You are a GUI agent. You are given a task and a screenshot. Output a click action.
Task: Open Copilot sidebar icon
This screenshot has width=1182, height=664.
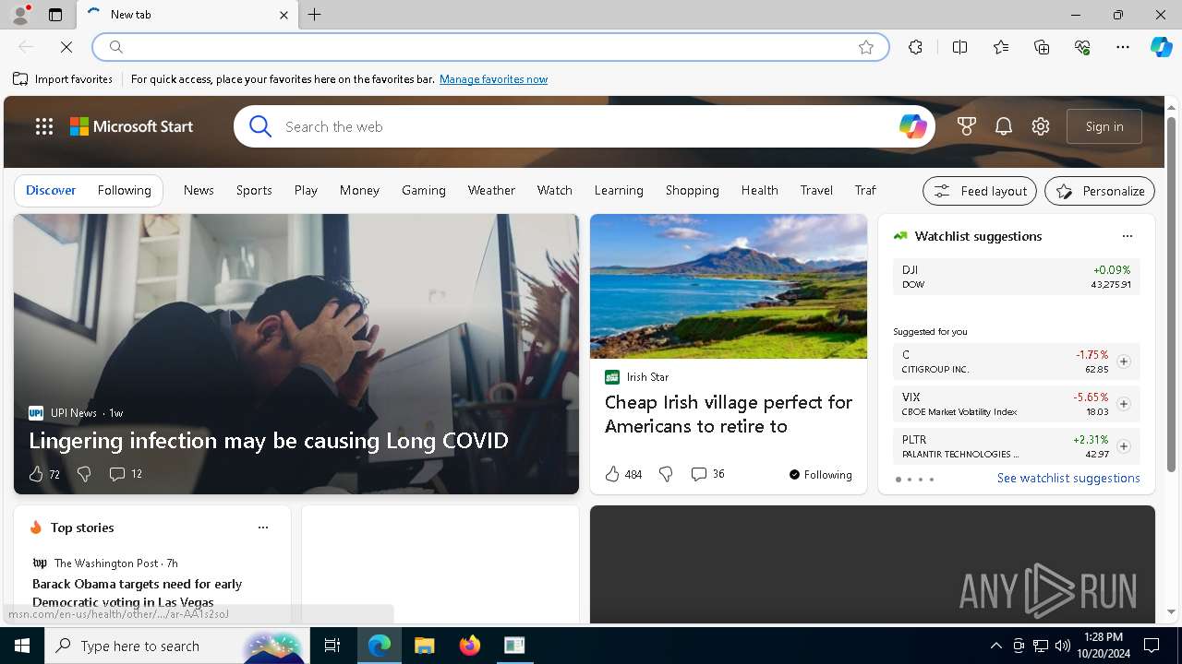pyautogui.click(x=1161, y=47)
